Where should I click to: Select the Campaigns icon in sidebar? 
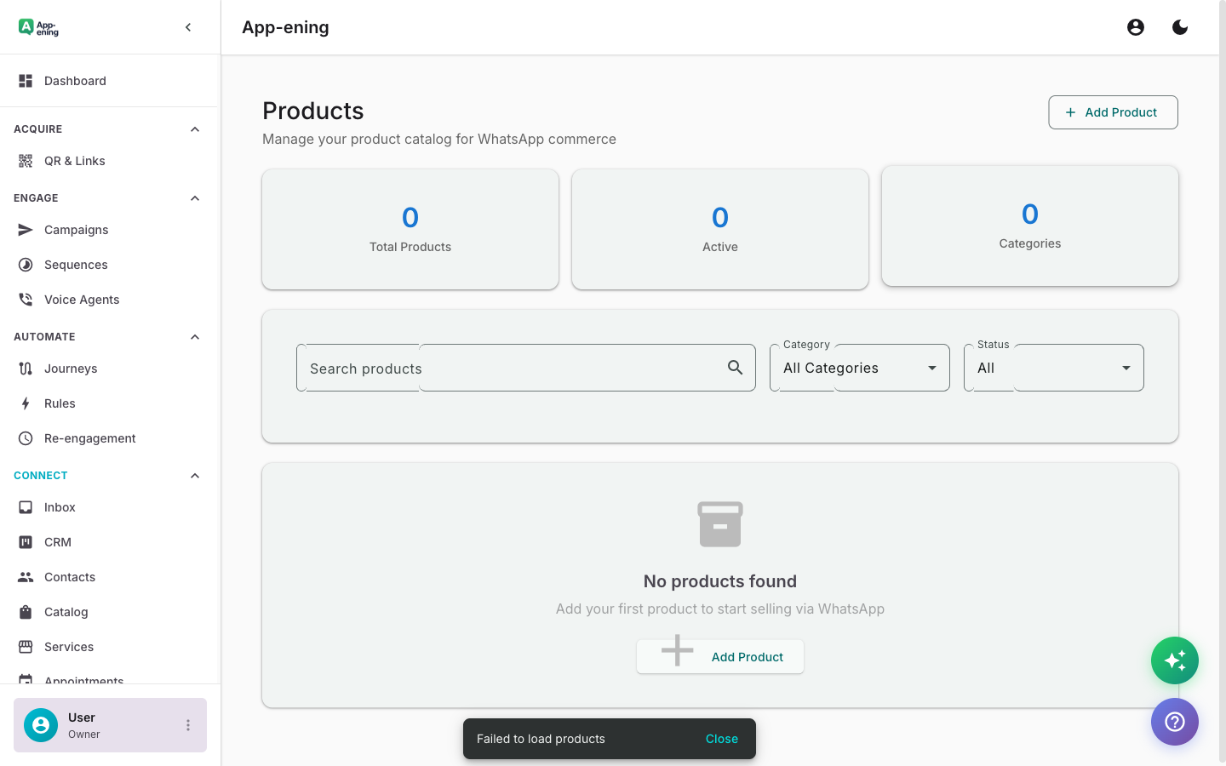point(26,229)
